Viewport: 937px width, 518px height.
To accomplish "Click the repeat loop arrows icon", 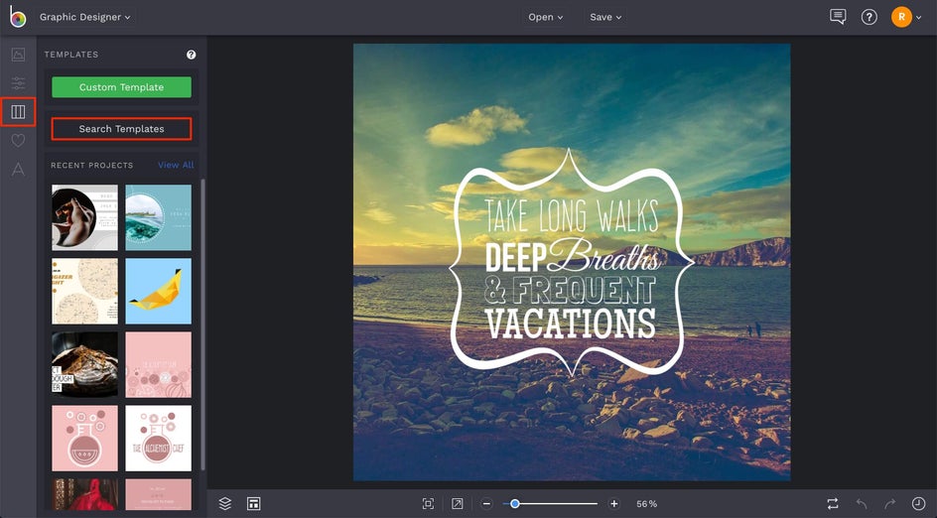I will click(x=833, y=504).
